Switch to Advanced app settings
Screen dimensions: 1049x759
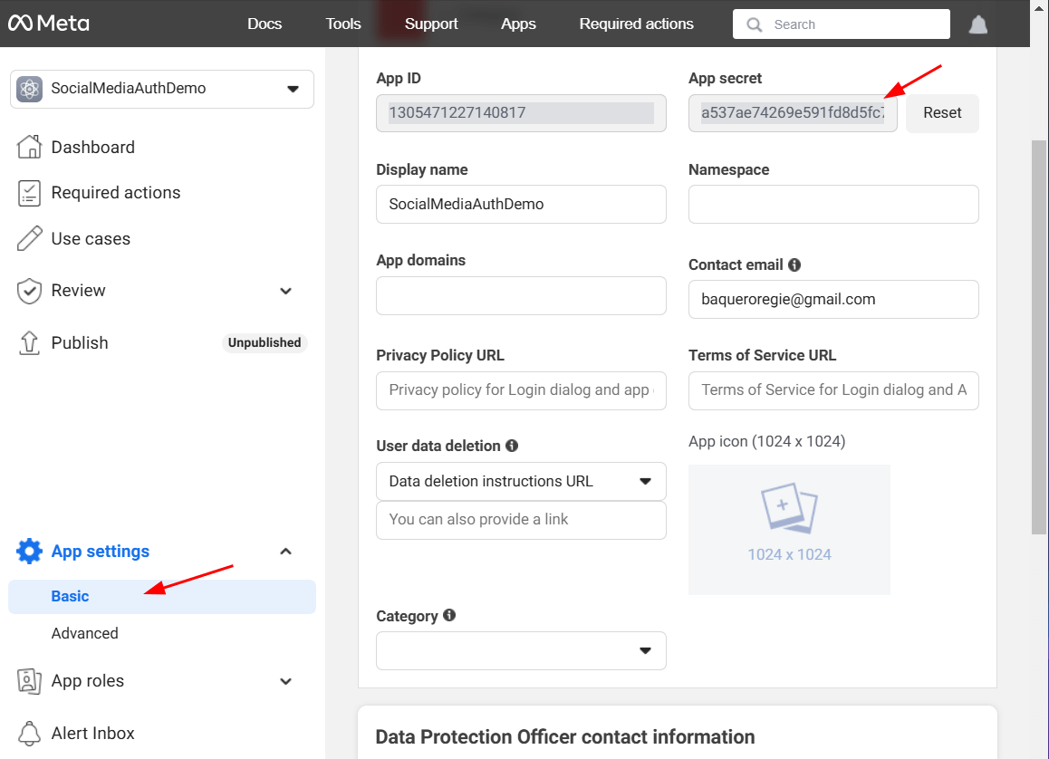[x=85, y=633]
